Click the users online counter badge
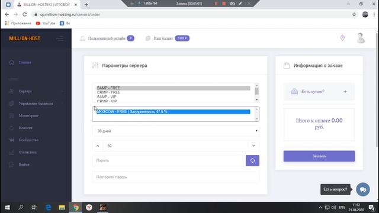 coord(130,38)
